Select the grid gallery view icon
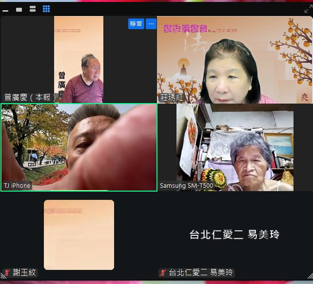This screenshot has width=313, height=284. (46, 9)
